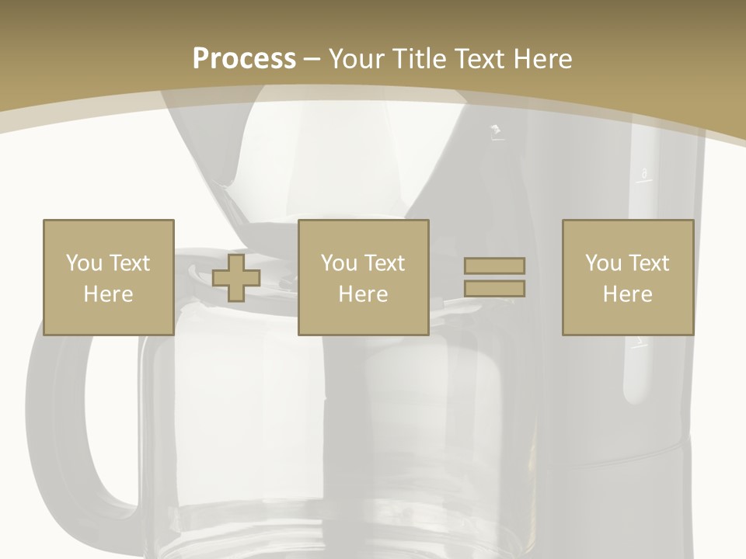Click the word 'You' in the right box
This screenshot has width=746, height=559.
coord(603,263)
